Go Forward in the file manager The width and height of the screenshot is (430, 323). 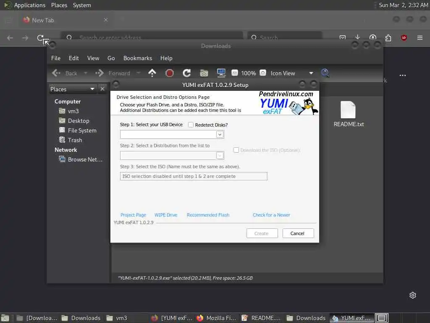pyautogui.click(x=113, y=73)
